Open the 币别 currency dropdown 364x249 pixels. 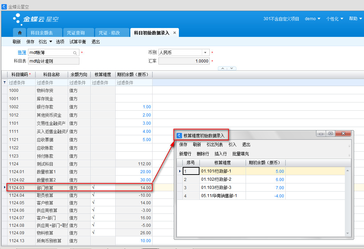tap(205, 53)
